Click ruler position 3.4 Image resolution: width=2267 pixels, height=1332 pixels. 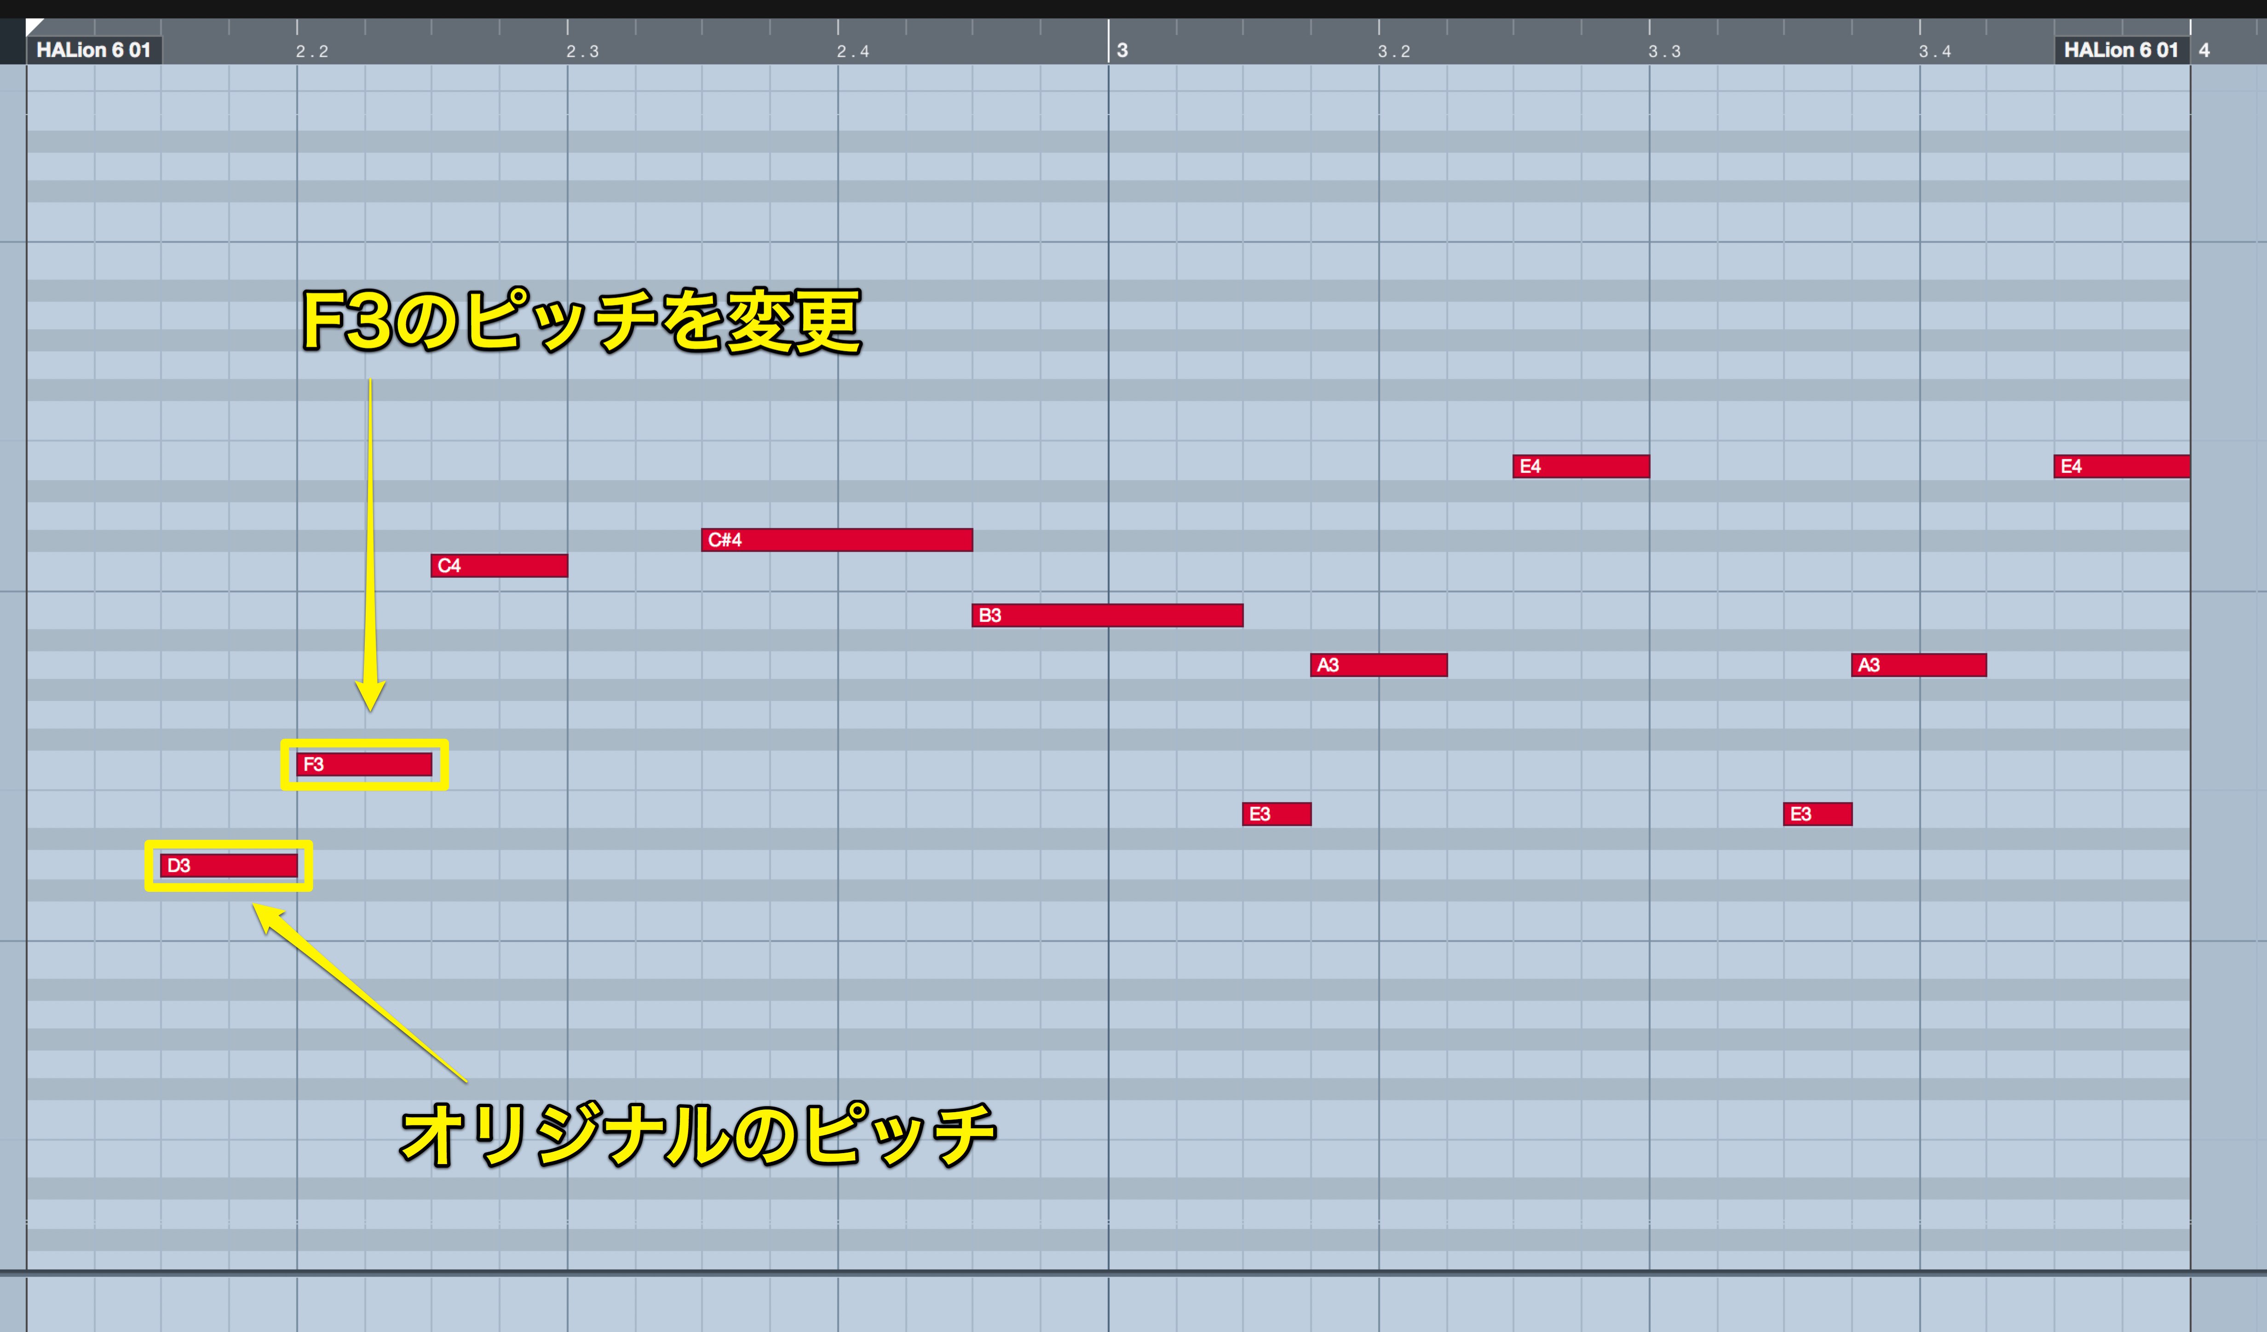point(1935,51)
